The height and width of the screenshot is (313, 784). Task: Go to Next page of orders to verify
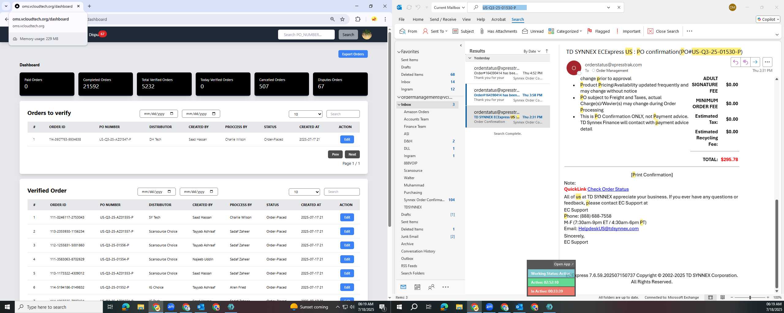coord(352,154)
